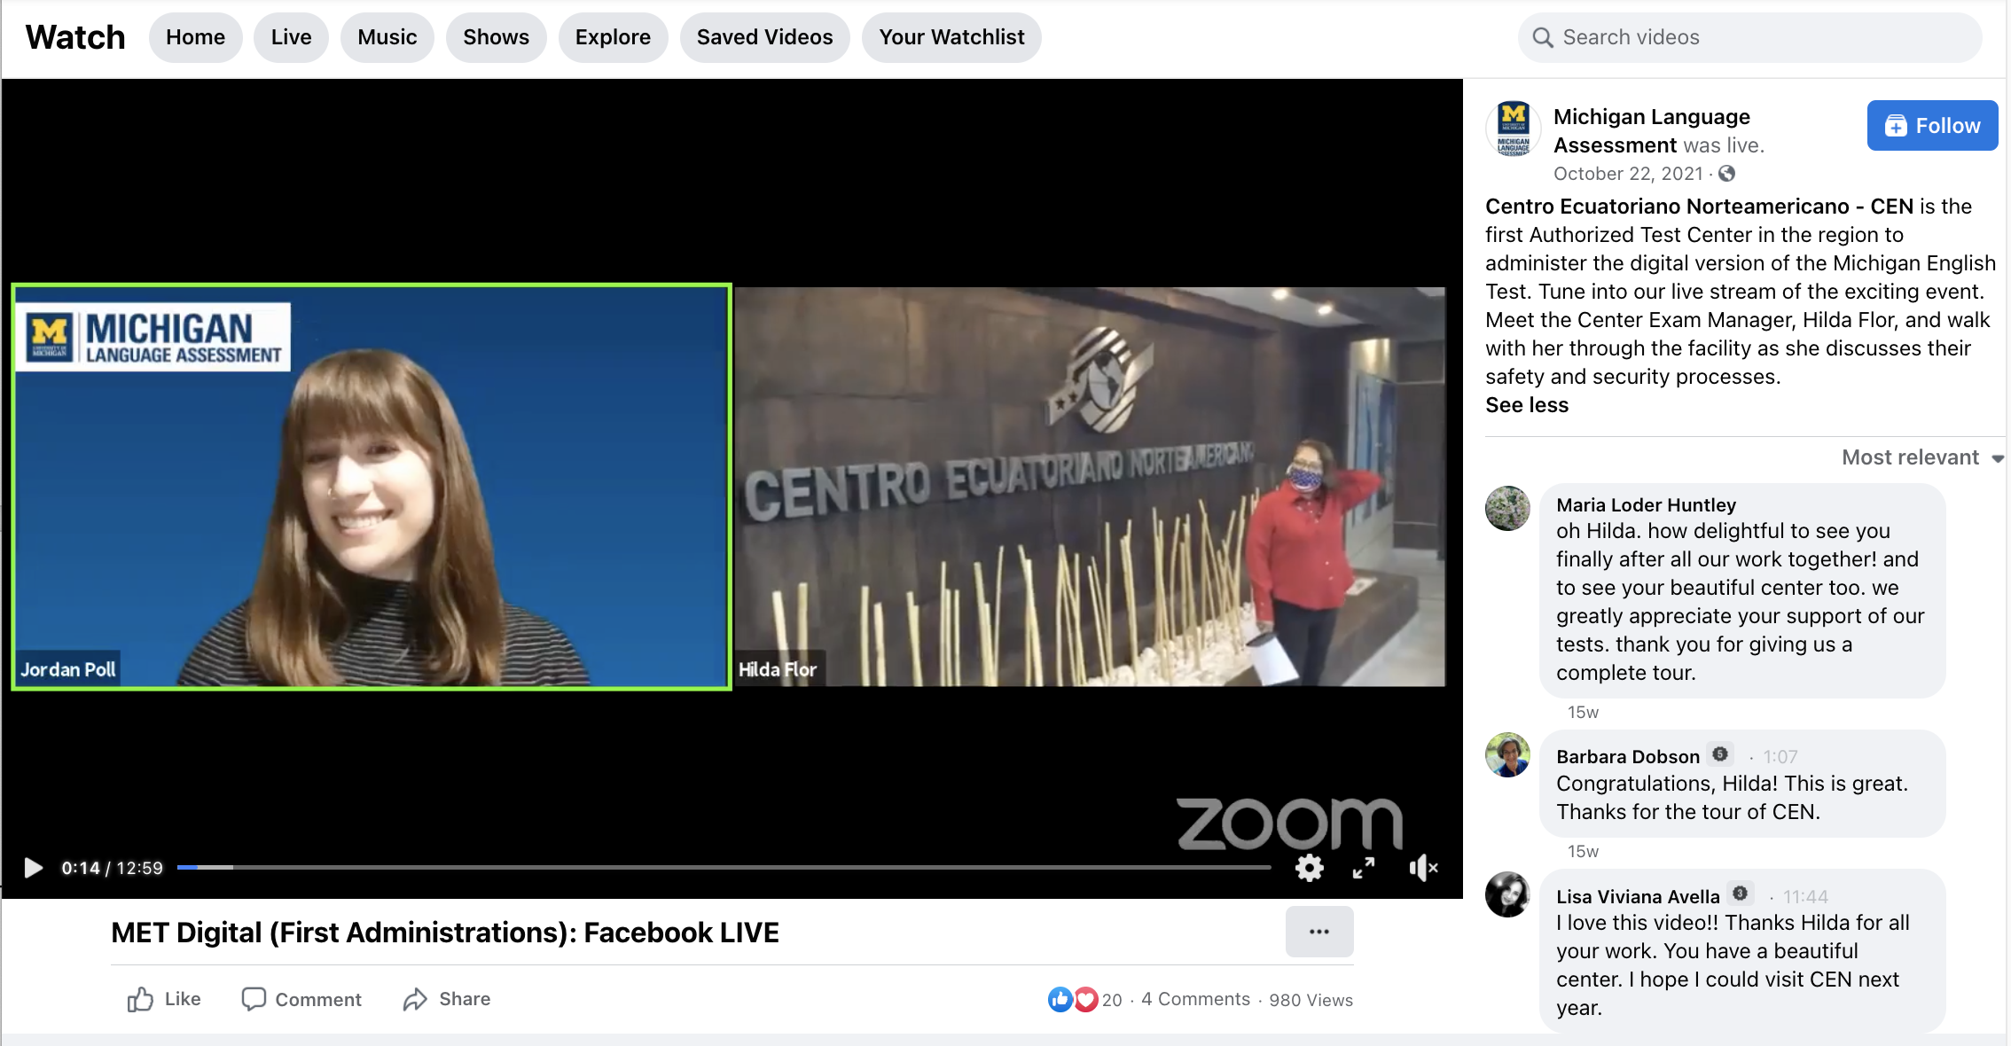Click the 980 Views count
The height and width of the screenshot is (1046, 2011).
pyautogui.click(x=1311, y=1000)
